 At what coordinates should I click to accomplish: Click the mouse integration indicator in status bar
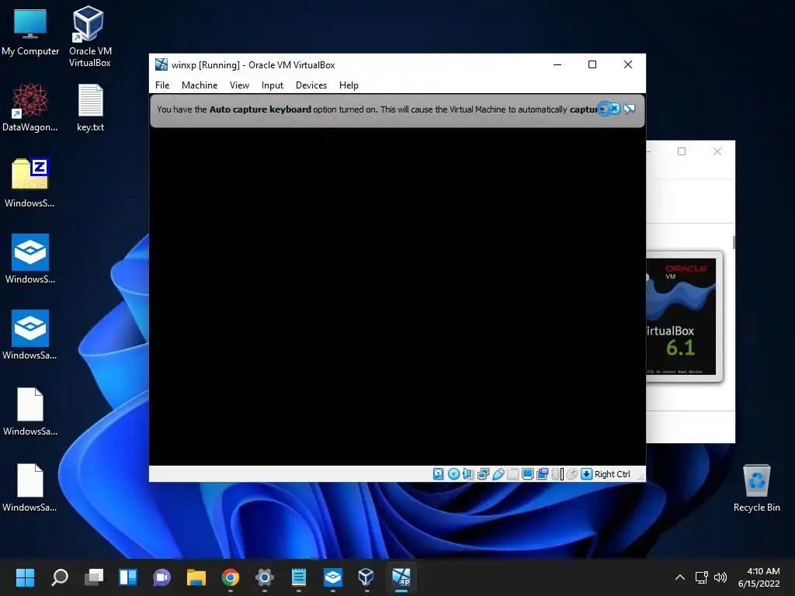(x=572, y=474)
